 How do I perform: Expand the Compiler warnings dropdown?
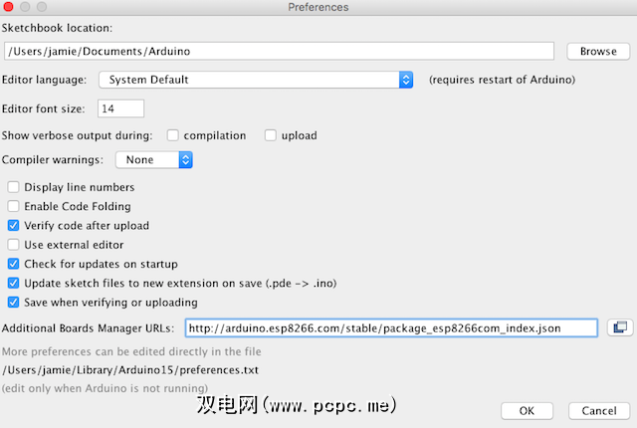[x=153, y=159]
